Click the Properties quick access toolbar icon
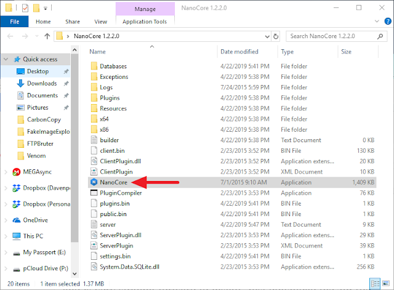The height and width of the screenshot is (290, 394). pos(25,8)
